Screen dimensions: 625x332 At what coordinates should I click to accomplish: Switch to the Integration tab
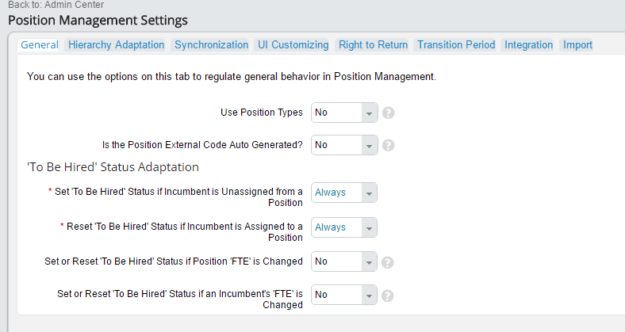528,45
